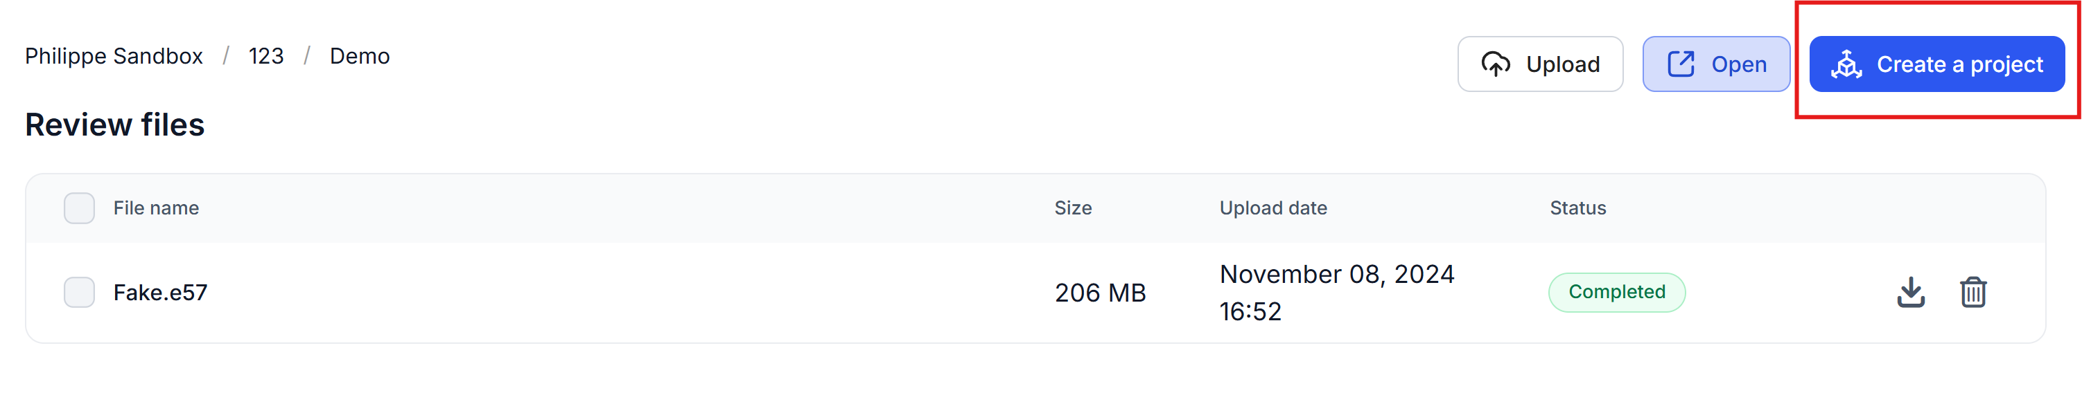Select the Demo breadcrumb item
Screen dimensions: 2082x395
pos(360,57)
